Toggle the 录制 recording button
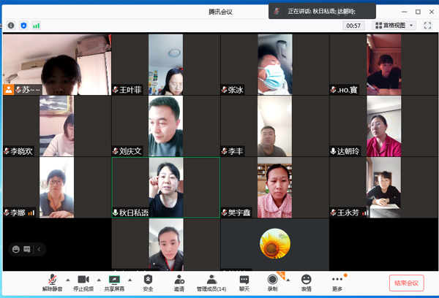 pyautogui.click(x=272, y=282)
